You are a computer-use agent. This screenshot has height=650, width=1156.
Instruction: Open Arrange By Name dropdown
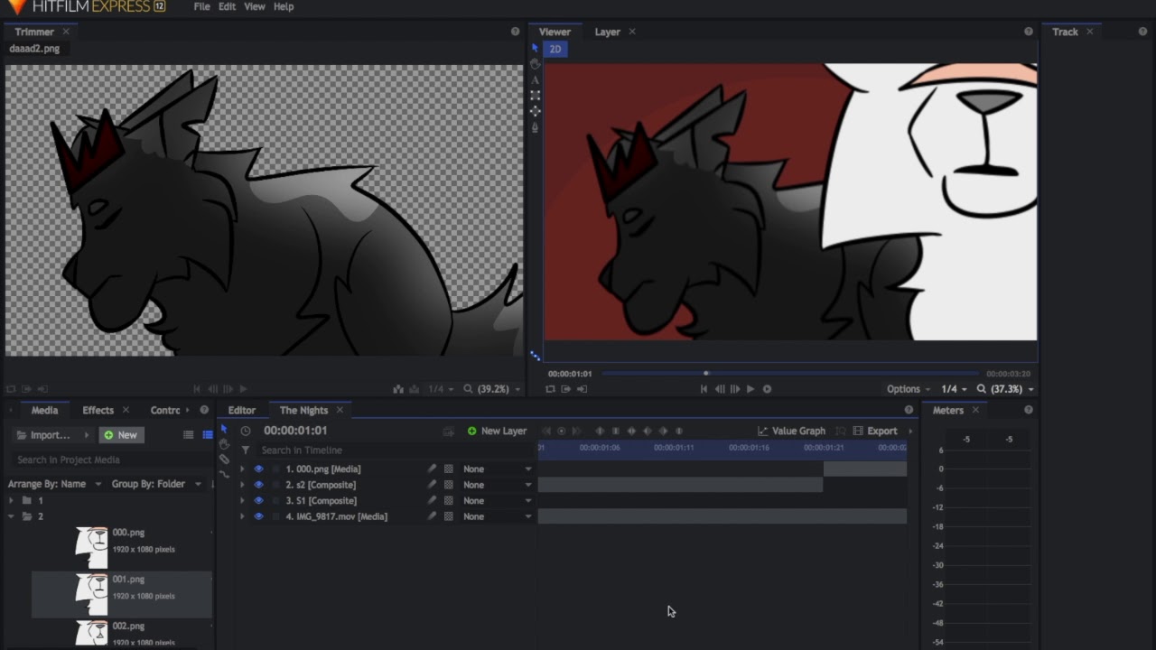click(x=54, y=484)
